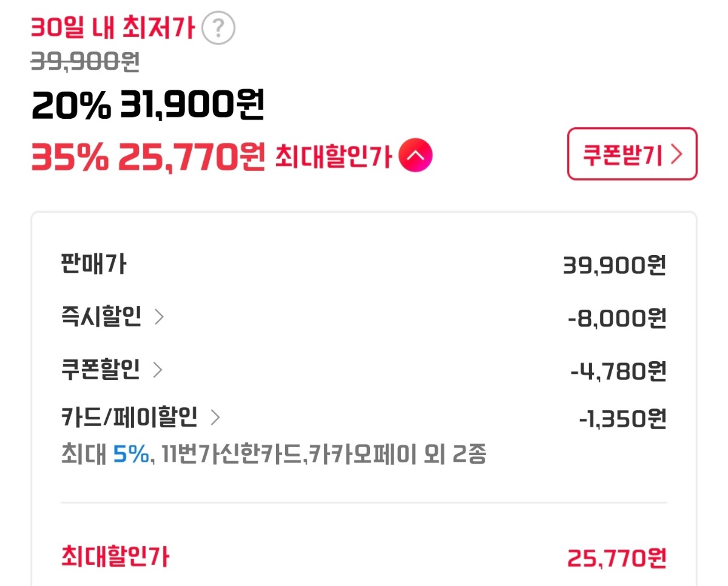Click the 20% 31,900원 price line
This screenshot has width=728, height=586.
tap(147, 107)
